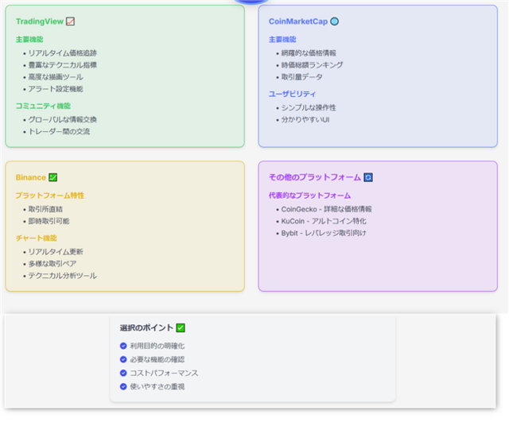Click the プラットフォーム特性 subheading
Viewport: 509px width, 426px height.
tap(49, 196)
